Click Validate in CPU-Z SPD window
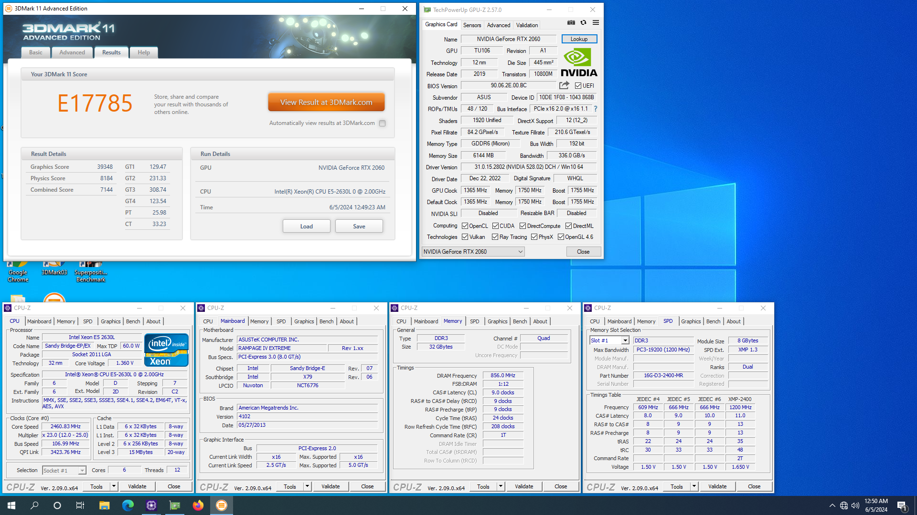917x515 pixels. pyautogui.click(x=717, y=486)
